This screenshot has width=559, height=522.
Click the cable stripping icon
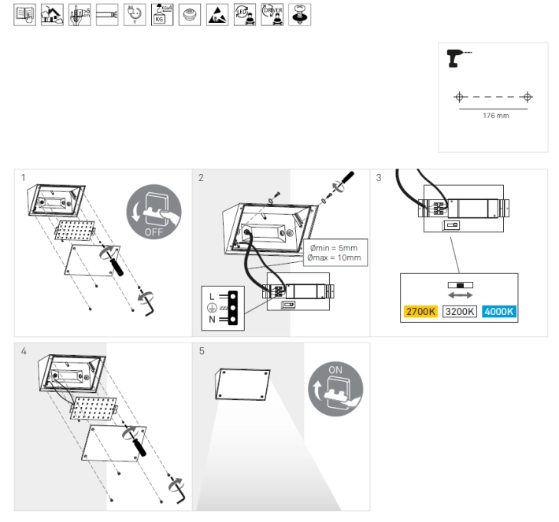[x=107, y=15]
